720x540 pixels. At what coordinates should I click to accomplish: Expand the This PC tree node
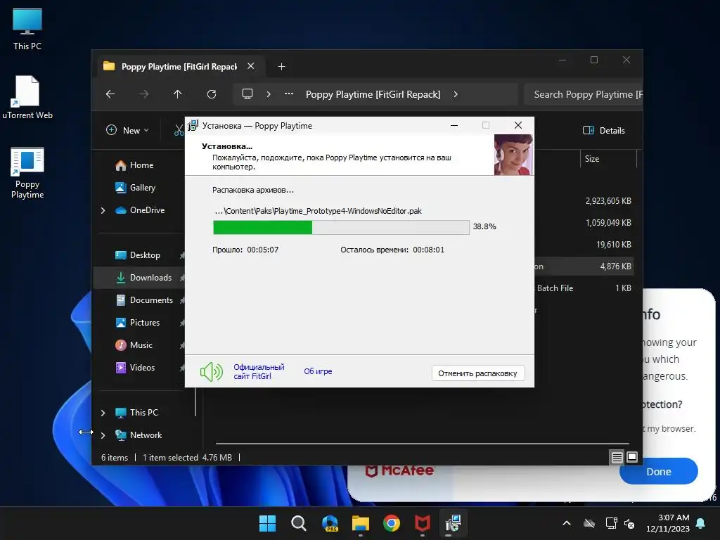pos(103,413)
